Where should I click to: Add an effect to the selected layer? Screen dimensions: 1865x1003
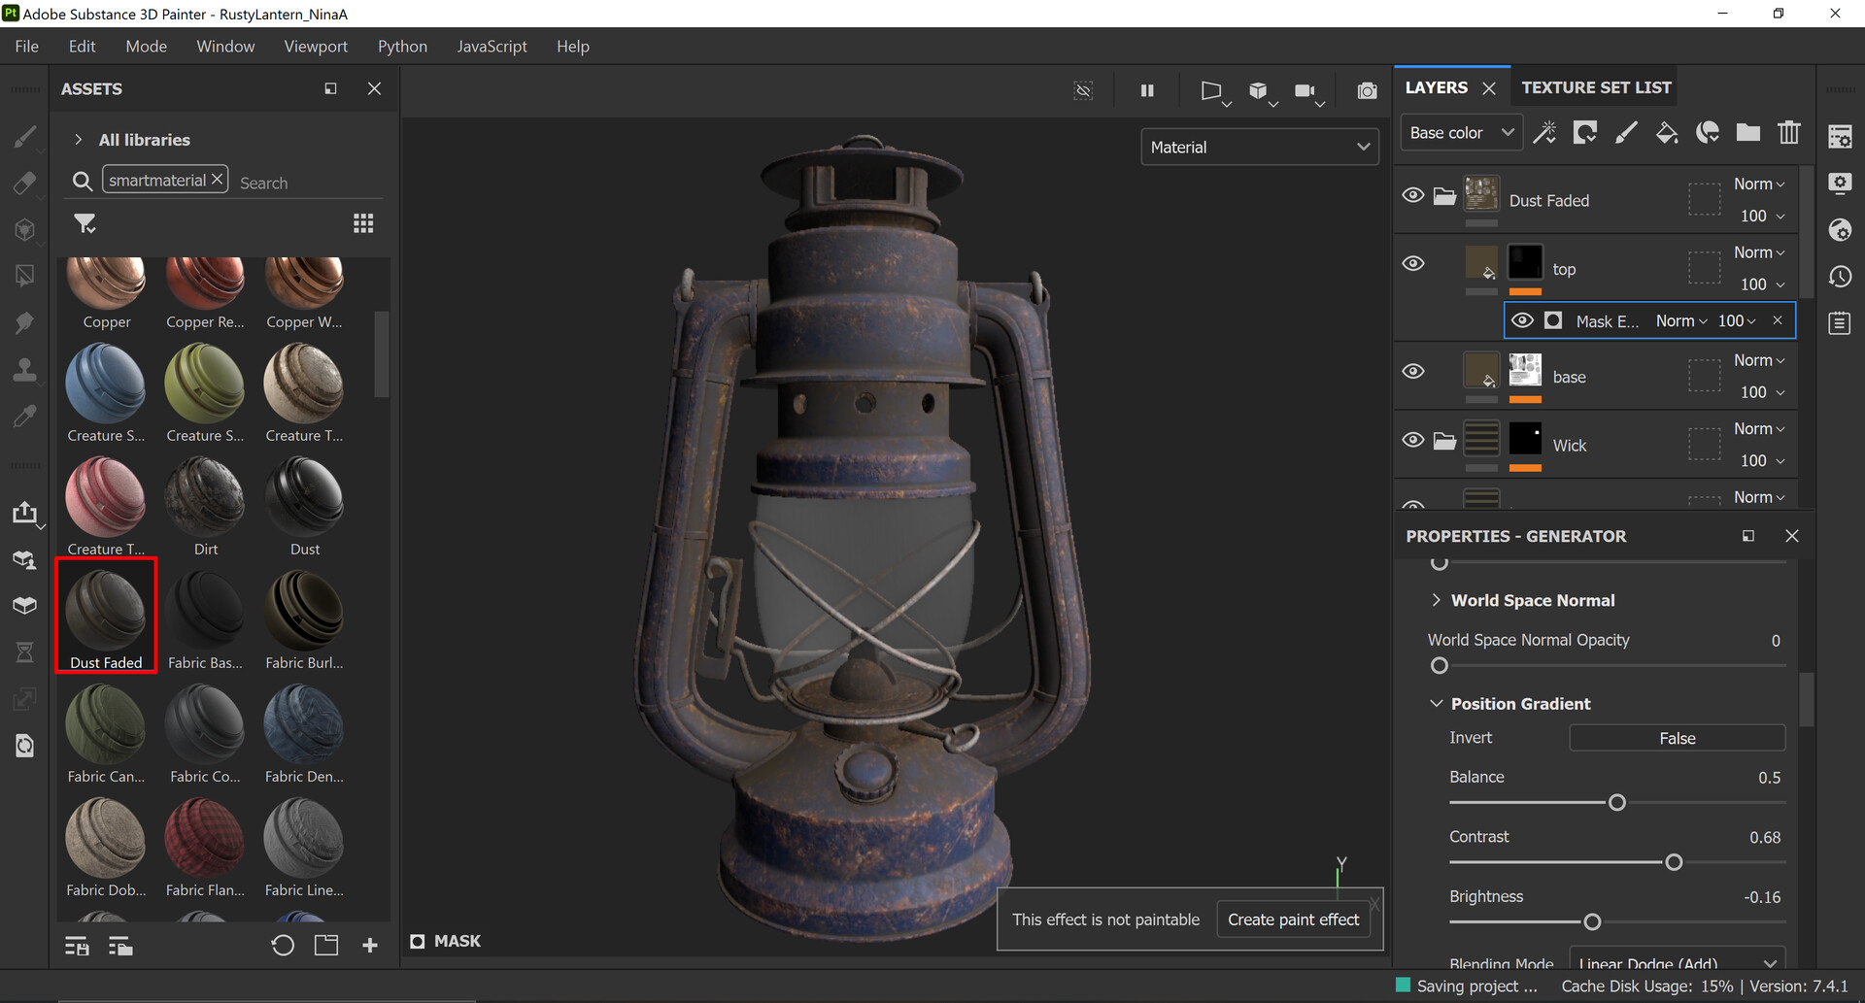[1544, 132]
